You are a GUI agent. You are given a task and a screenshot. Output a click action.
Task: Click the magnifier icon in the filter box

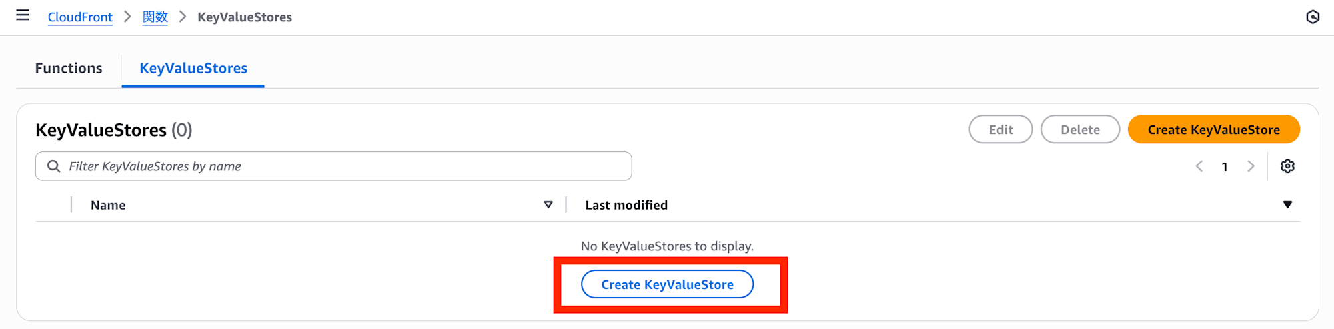54,166
